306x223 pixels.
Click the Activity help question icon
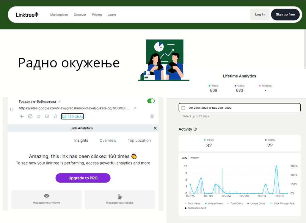[x=195, y=129]
